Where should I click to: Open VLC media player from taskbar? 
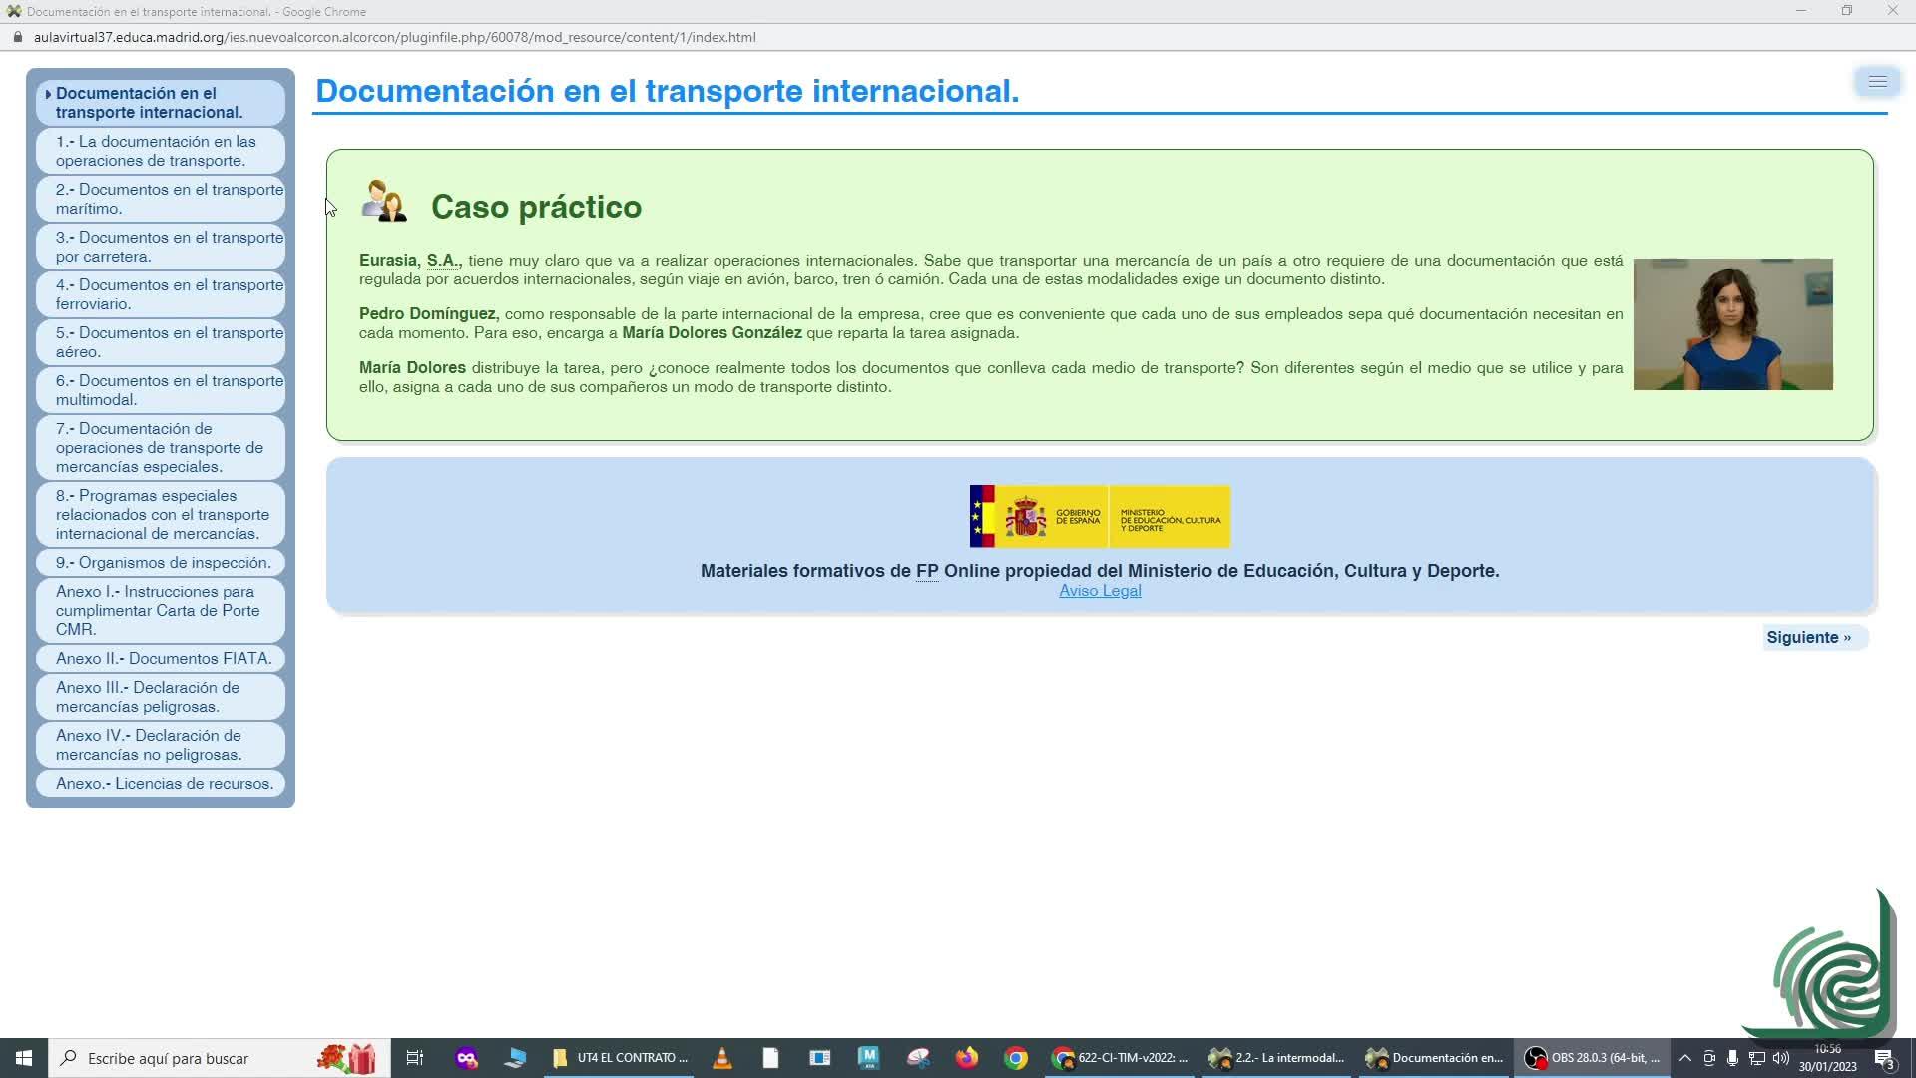[721, 1058]
